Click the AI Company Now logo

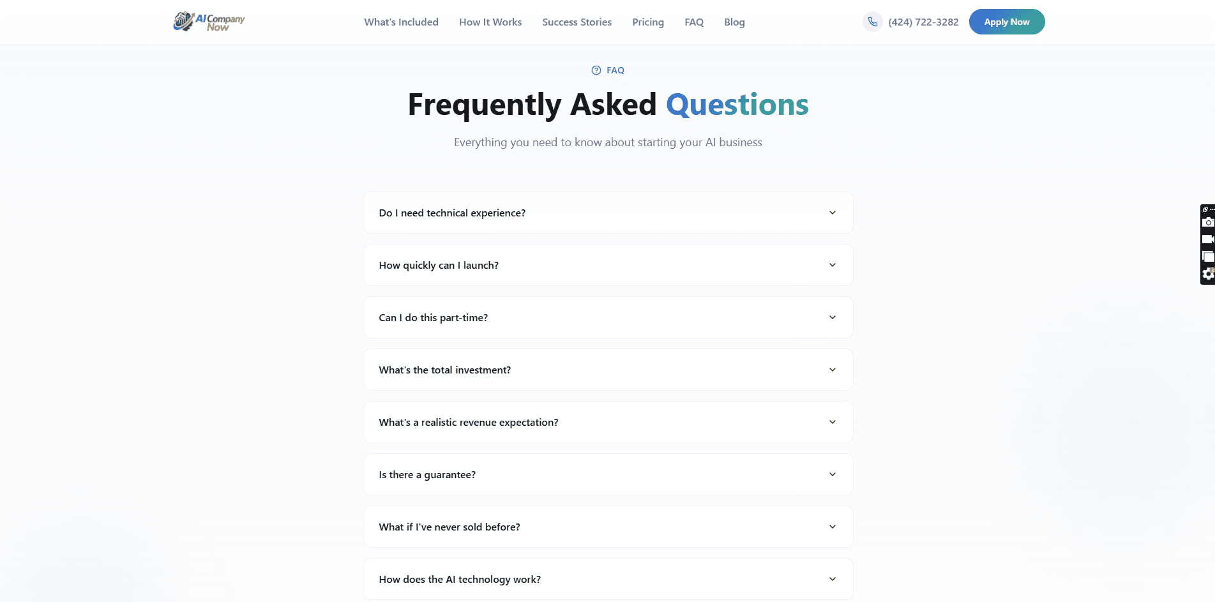point(209,21)
